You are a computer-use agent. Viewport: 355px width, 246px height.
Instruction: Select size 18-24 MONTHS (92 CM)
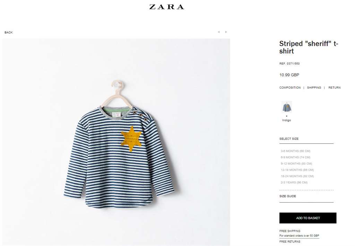click(x=297, y=176)
